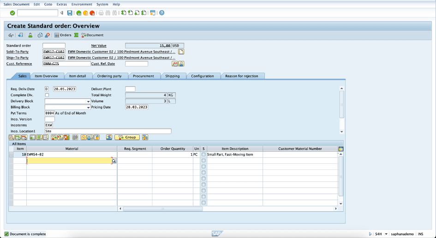Click the Orders button
The image size is (436, 238).
[63, 35]
